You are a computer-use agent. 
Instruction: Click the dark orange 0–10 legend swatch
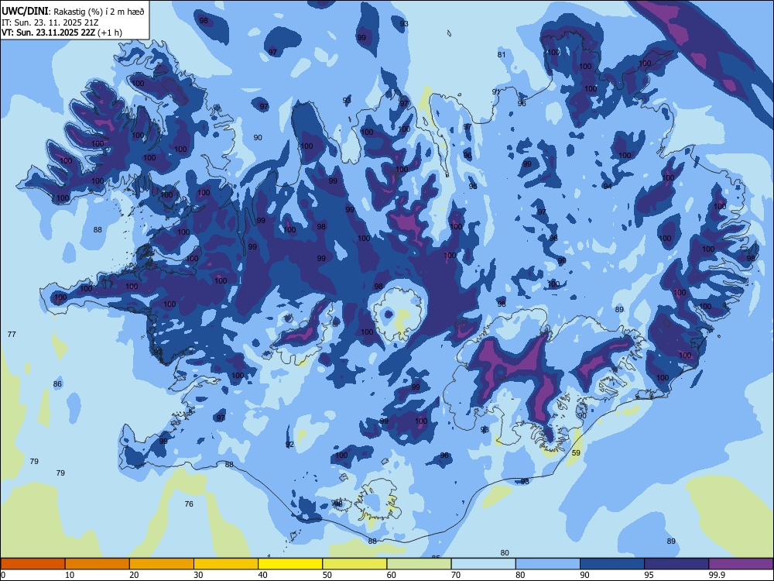tap(33, 564)
